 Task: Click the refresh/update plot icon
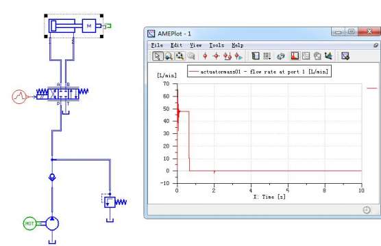(281, 56)
